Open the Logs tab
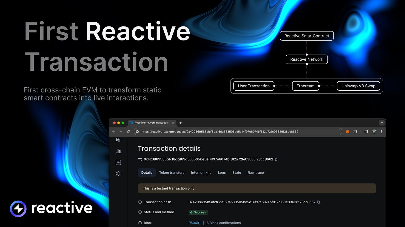The height and width of the screenshot is (227, 405). click(222, 173)
